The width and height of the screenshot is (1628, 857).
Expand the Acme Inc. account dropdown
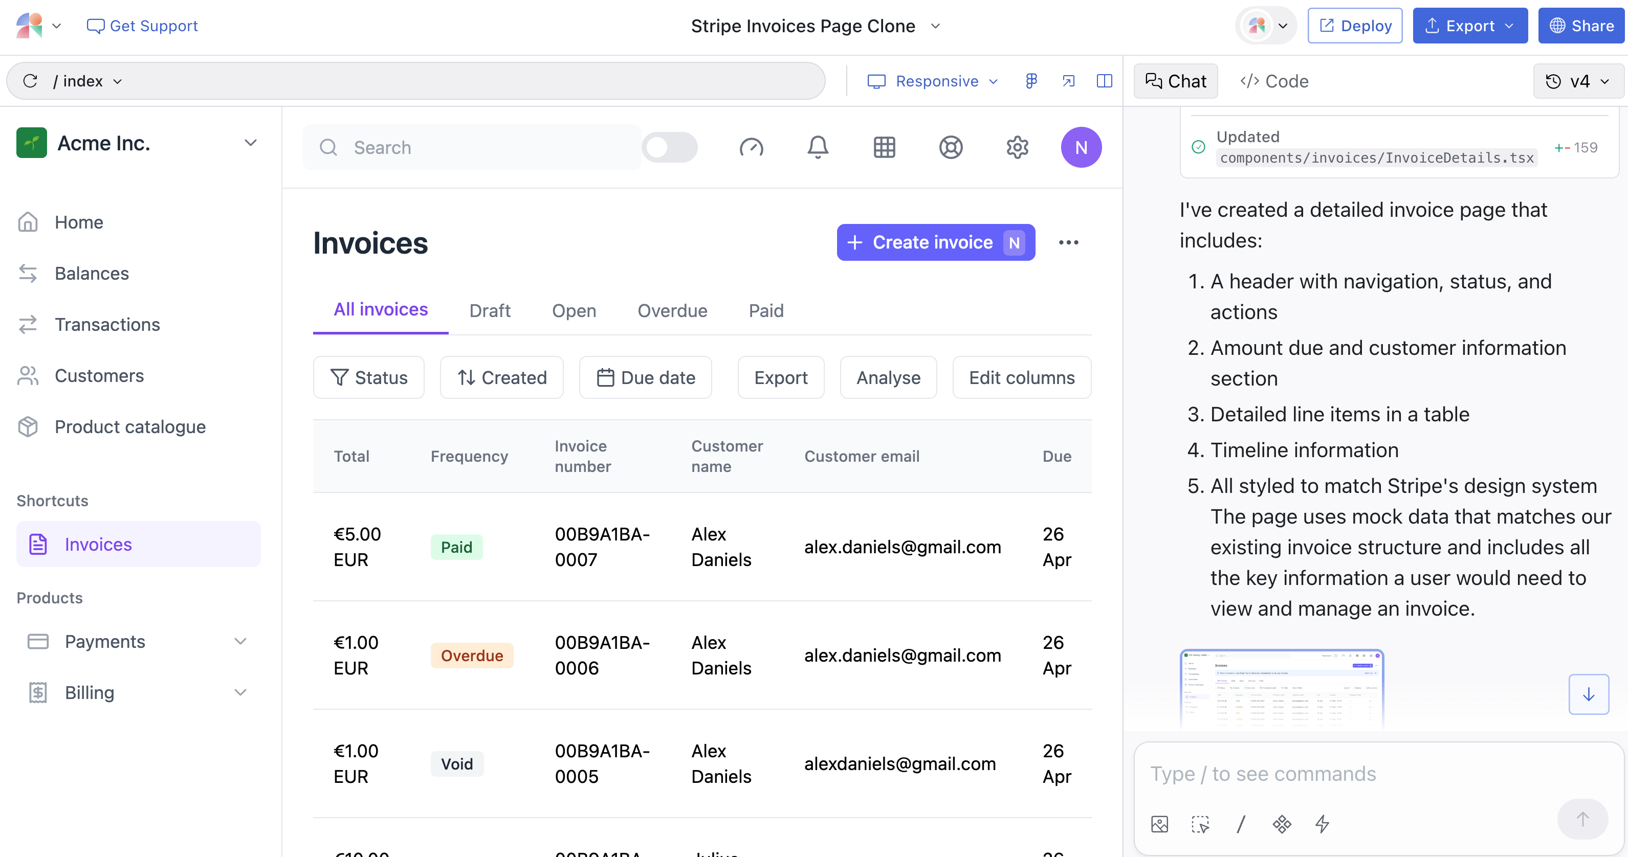click(x=250, y=143)
